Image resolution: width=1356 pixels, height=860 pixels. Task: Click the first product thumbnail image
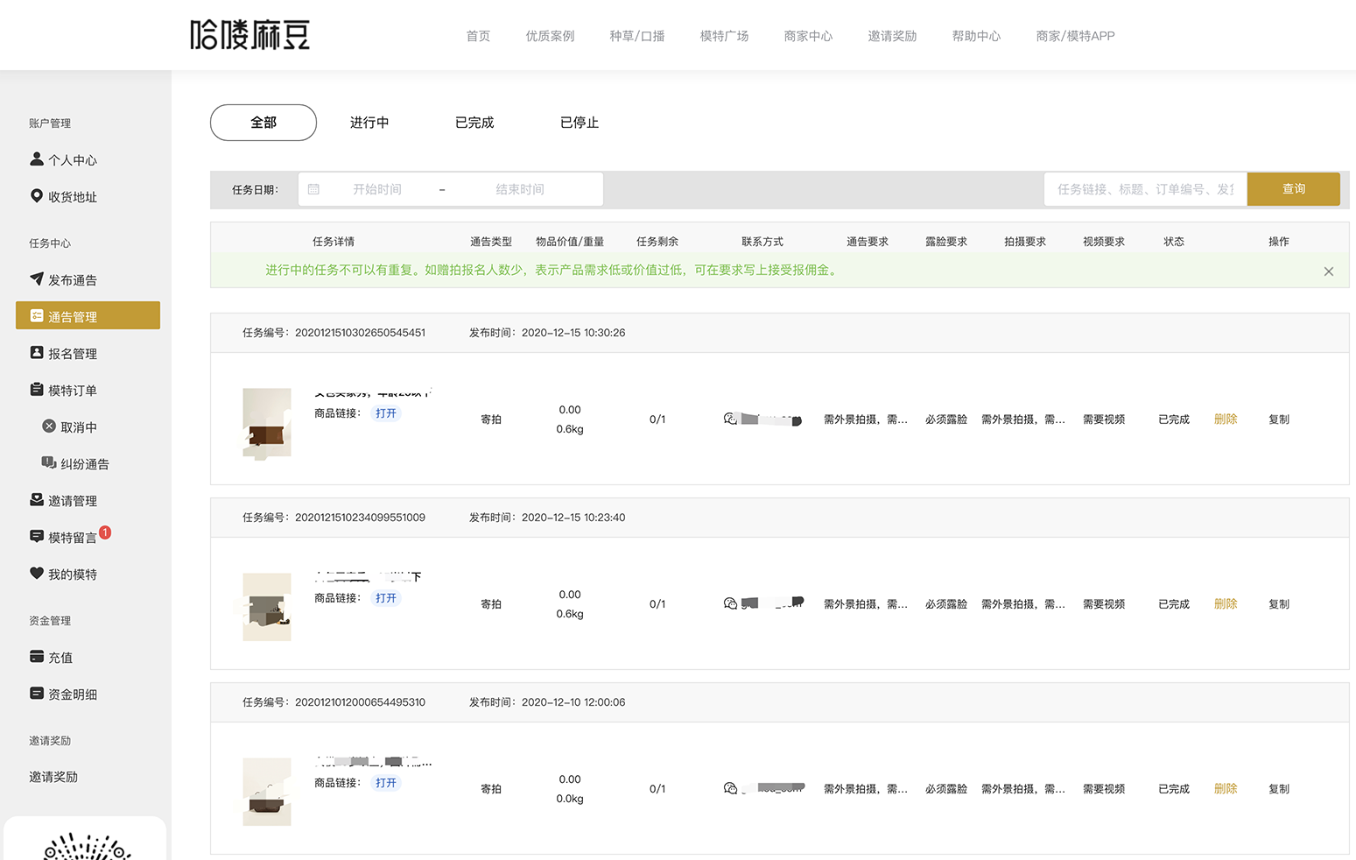pyautogui.click(x=266, y=423)
